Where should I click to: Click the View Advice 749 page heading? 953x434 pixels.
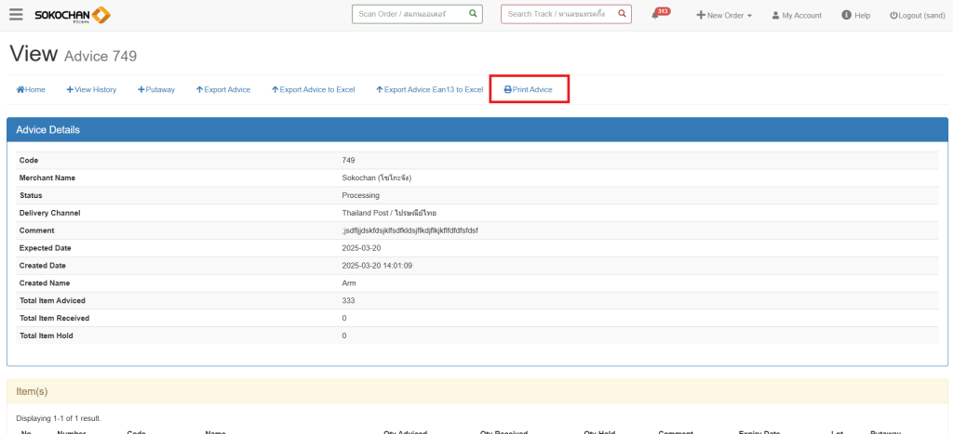click(x=74, y=55)
